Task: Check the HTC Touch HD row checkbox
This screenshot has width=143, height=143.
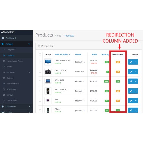Action: point(40,91)
